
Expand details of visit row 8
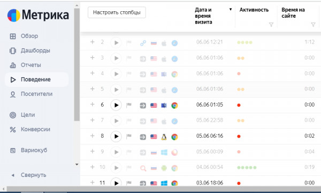click(x=93, y=136)
